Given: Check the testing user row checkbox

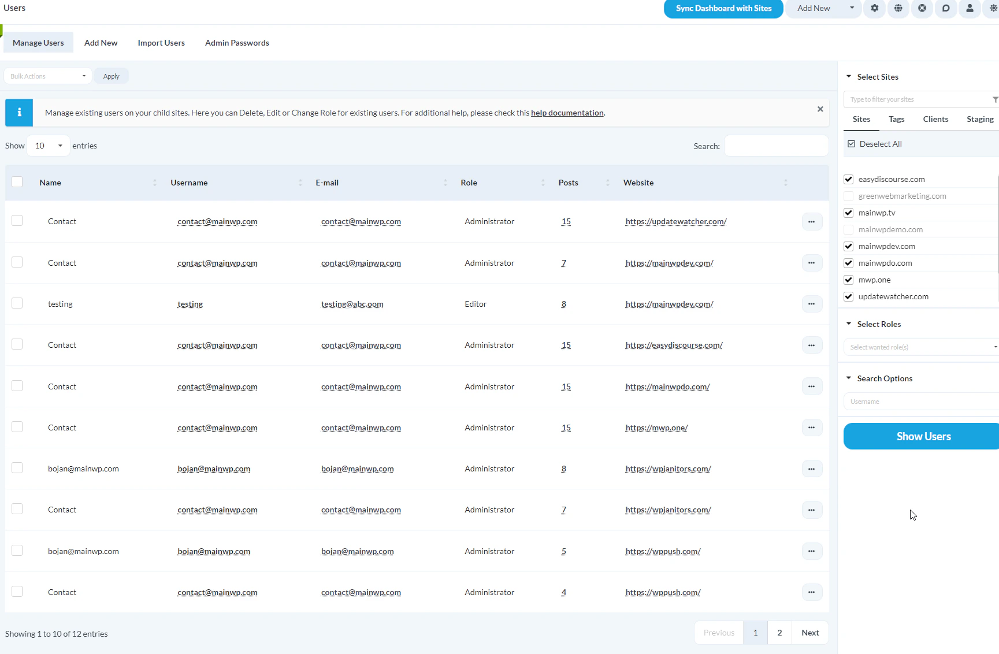Looking at the screenshot, I should click(17, 303).
